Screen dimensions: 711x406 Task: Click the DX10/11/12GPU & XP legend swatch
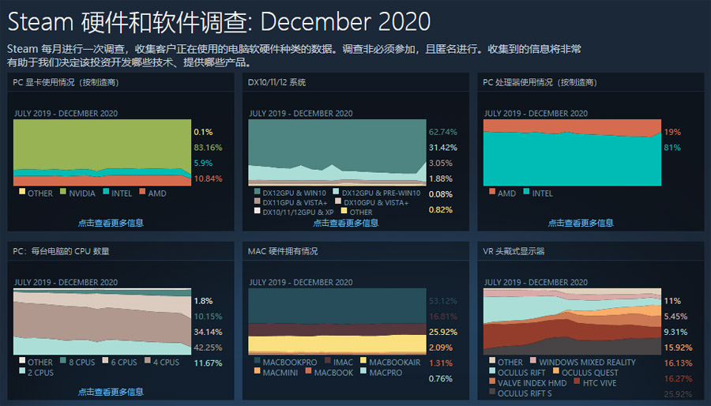tap(257, 210)
